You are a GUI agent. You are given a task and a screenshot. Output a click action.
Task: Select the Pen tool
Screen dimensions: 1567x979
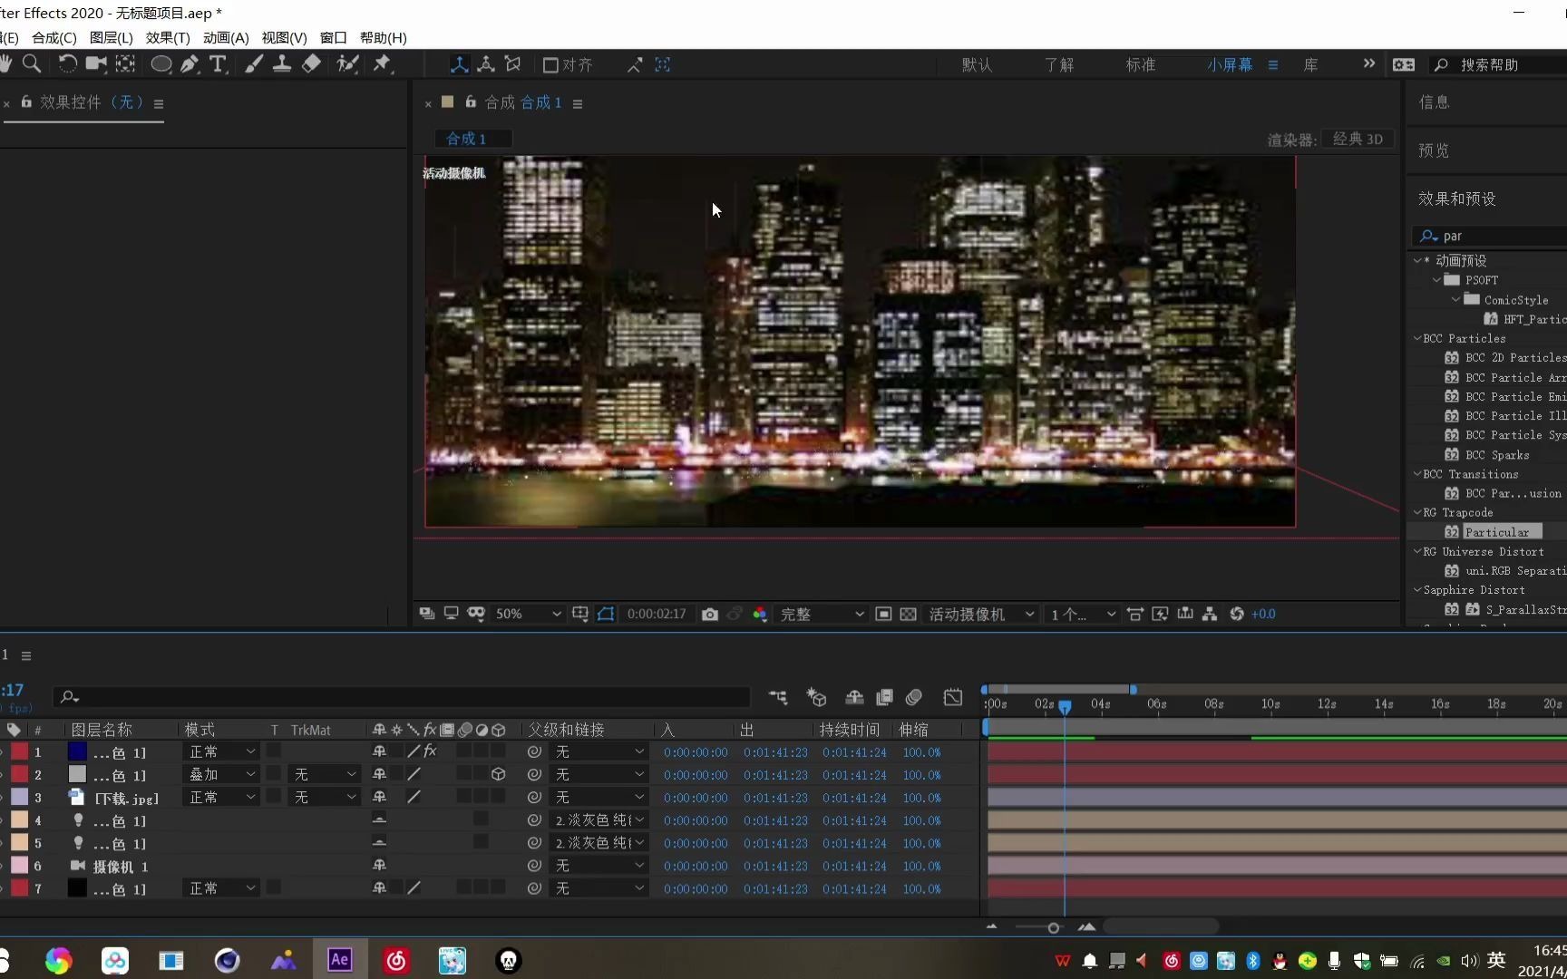pyautogui.click(x=190, y=64)
